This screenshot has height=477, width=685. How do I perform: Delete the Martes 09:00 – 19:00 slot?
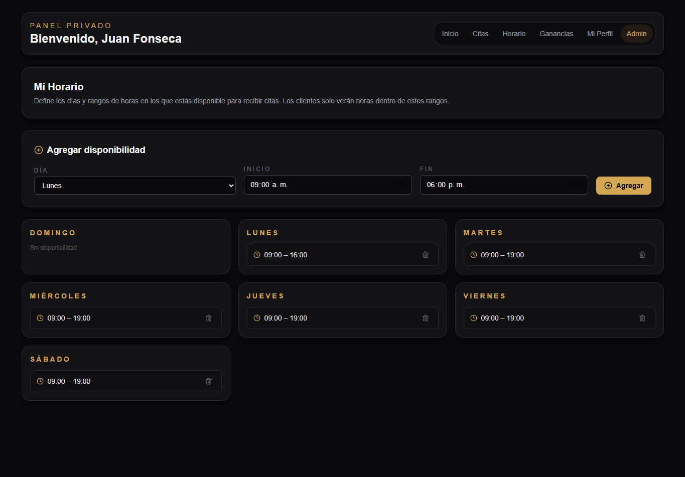point(642,255)
